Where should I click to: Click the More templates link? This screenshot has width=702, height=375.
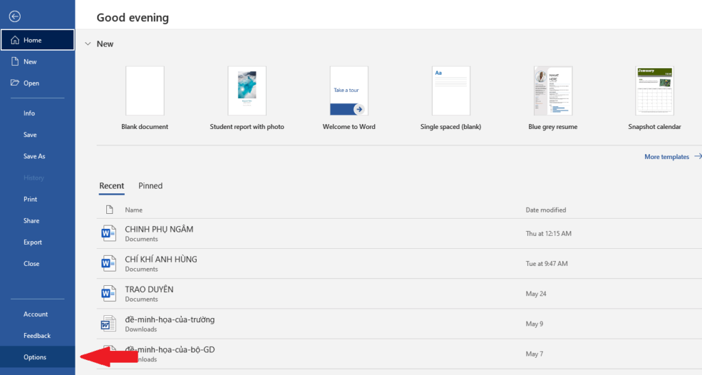click(673, 156)
